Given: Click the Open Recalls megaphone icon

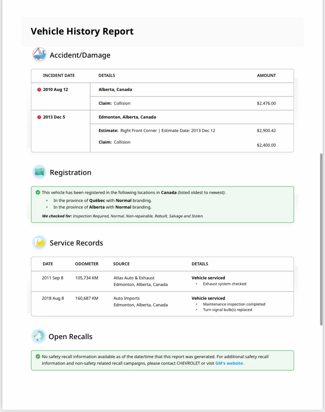Looking at the screenshot, I should [x=39, y=336].
